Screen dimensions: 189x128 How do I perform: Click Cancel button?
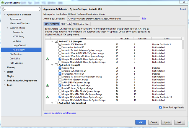click(x=154, y=122)
